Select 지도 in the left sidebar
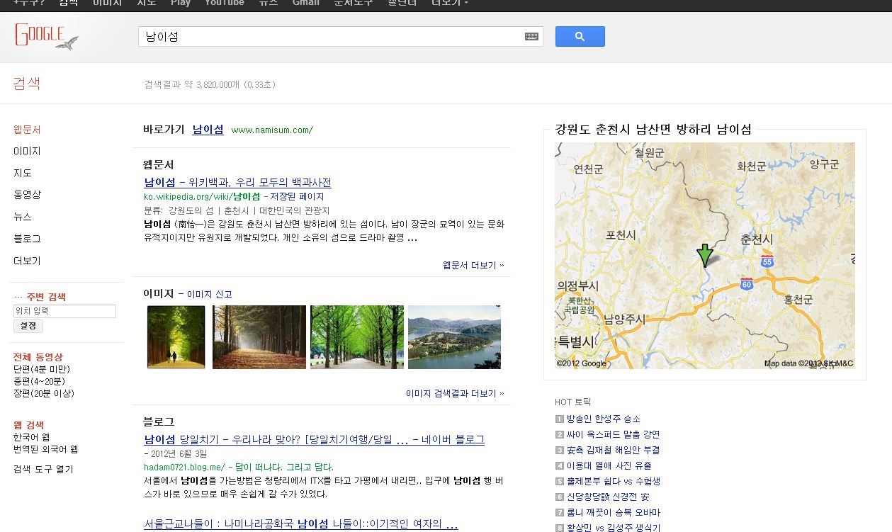The height and width of the screenshot is (532, 892). pos(23,173)
